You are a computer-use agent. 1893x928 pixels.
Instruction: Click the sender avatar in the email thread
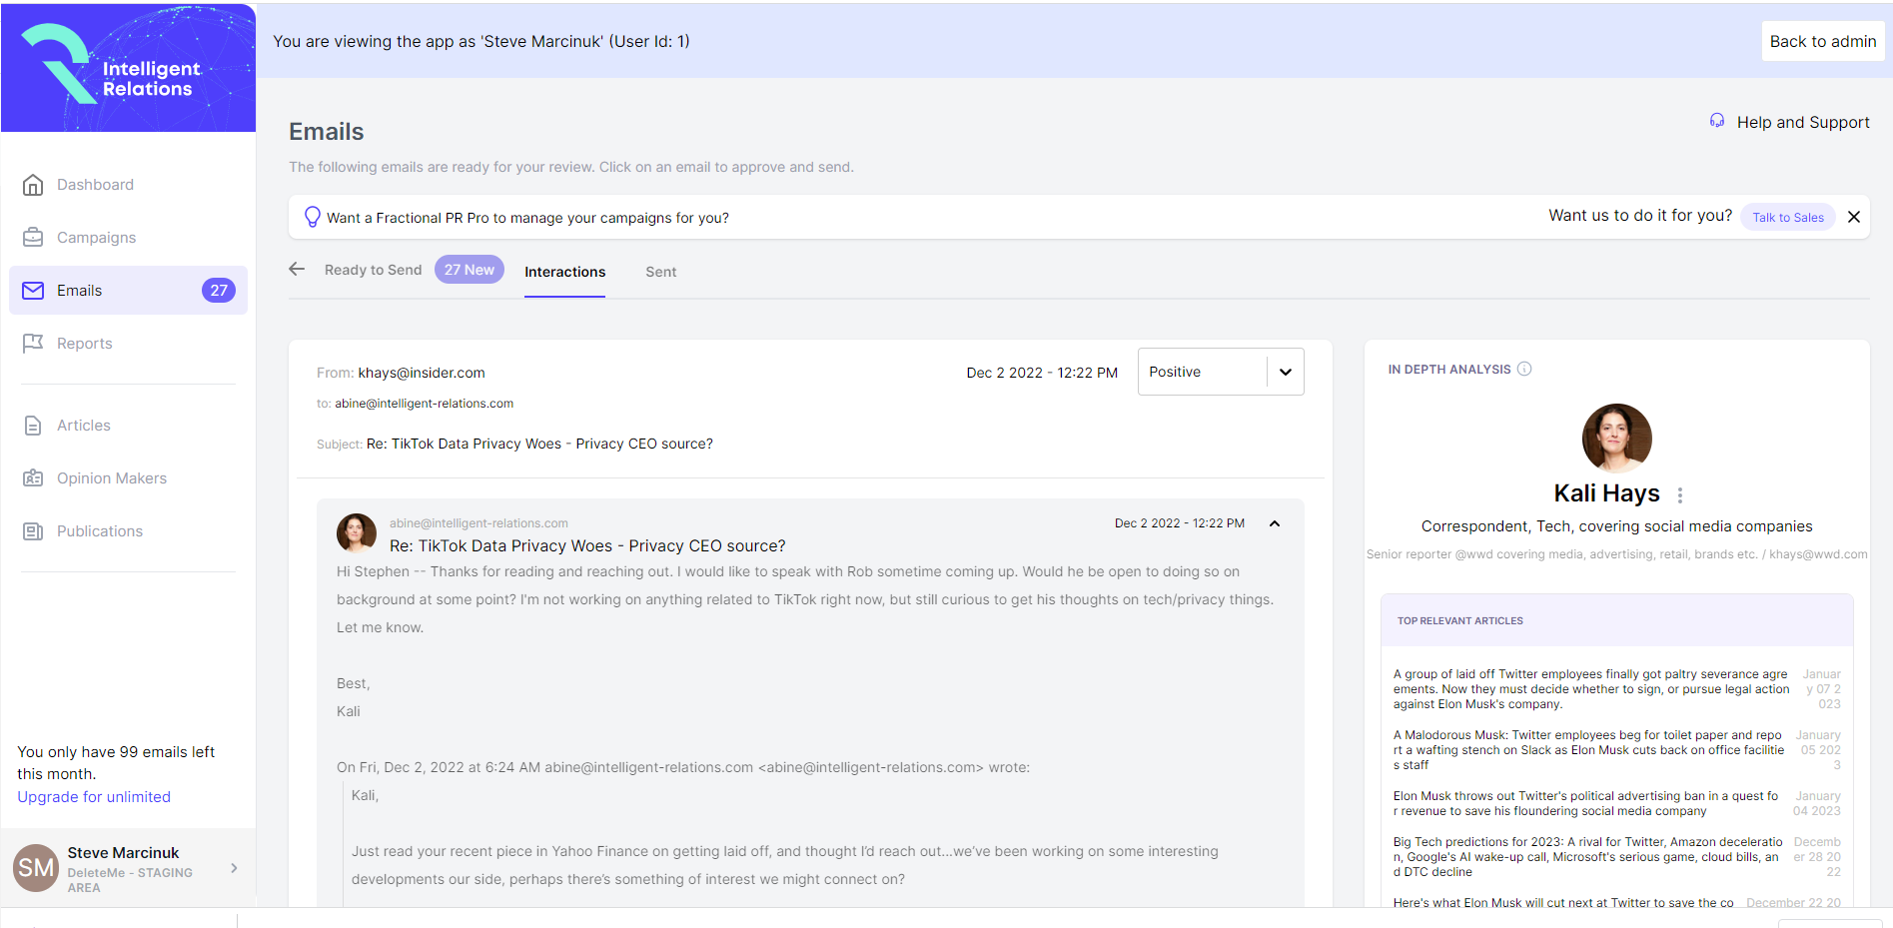click(x=357, y=533)
